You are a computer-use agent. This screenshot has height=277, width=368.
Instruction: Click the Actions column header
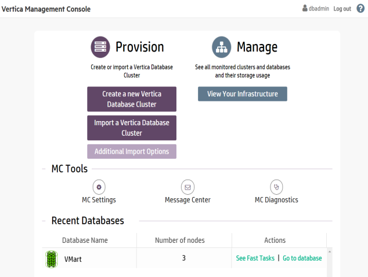tap(275, 240)
